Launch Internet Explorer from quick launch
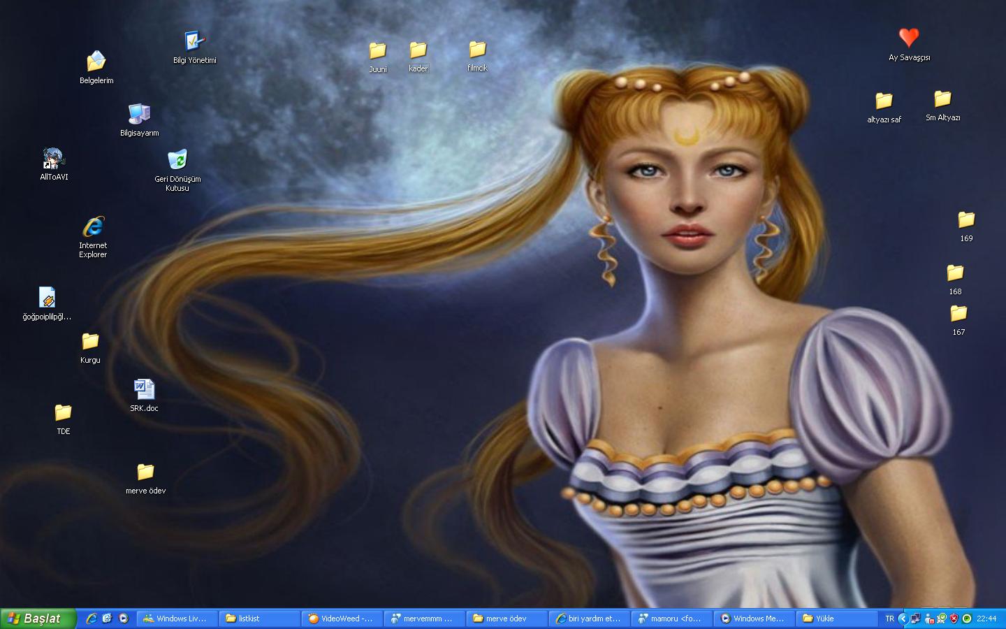Image resolution: width=1006 pixels, height=629 pixels. click(91, 619)
